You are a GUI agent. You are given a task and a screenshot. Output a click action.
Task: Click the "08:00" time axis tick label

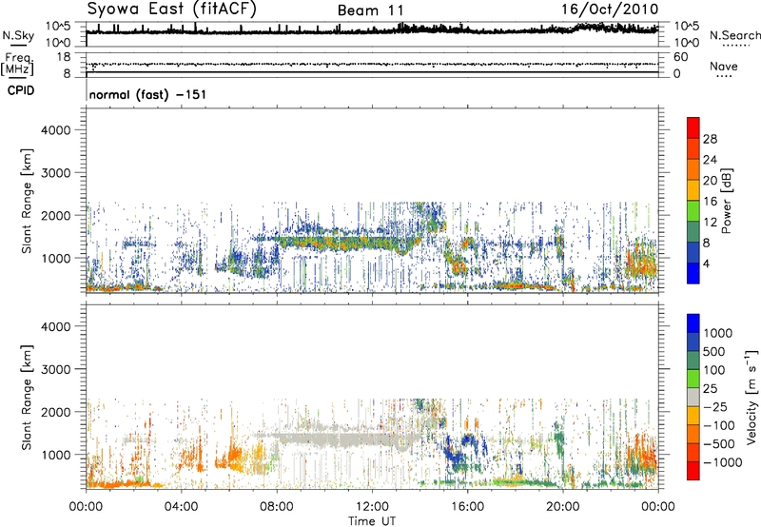(x=277, y=507)
